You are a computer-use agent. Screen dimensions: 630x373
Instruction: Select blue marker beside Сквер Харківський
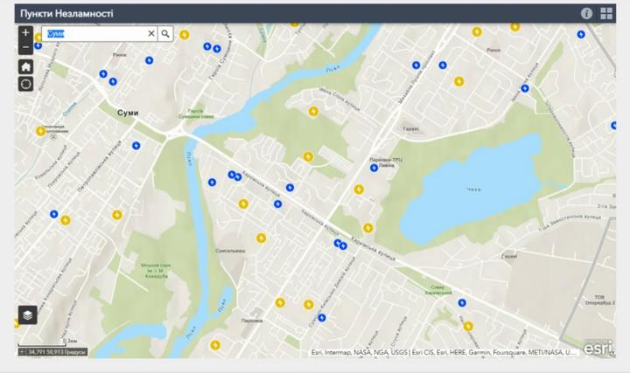point(462,303)
